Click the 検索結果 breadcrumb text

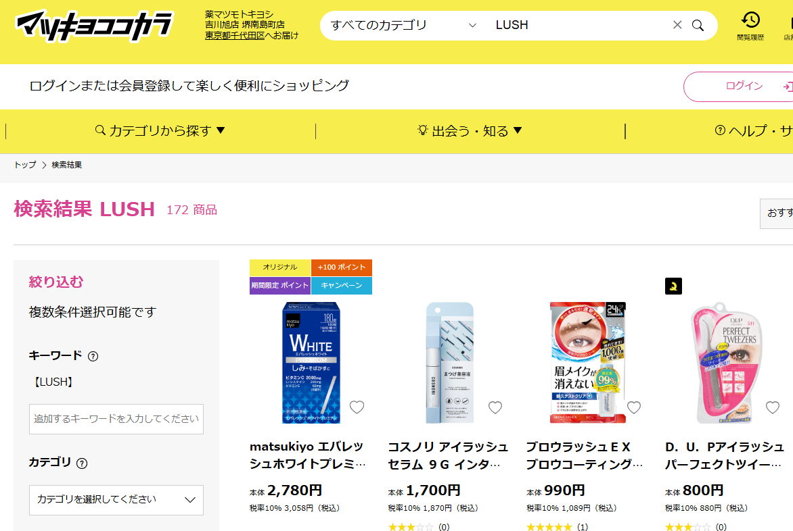67,165
